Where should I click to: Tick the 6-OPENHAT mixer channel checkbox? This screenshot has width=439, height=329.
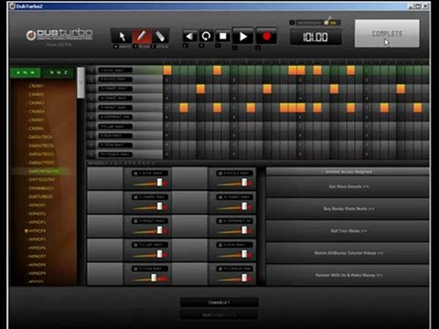(220, 221)
